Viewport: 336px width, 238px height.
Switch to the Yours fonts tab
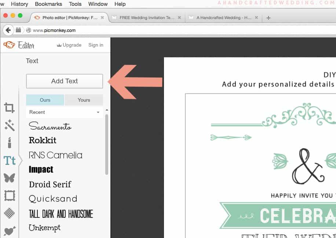(84, 100)
